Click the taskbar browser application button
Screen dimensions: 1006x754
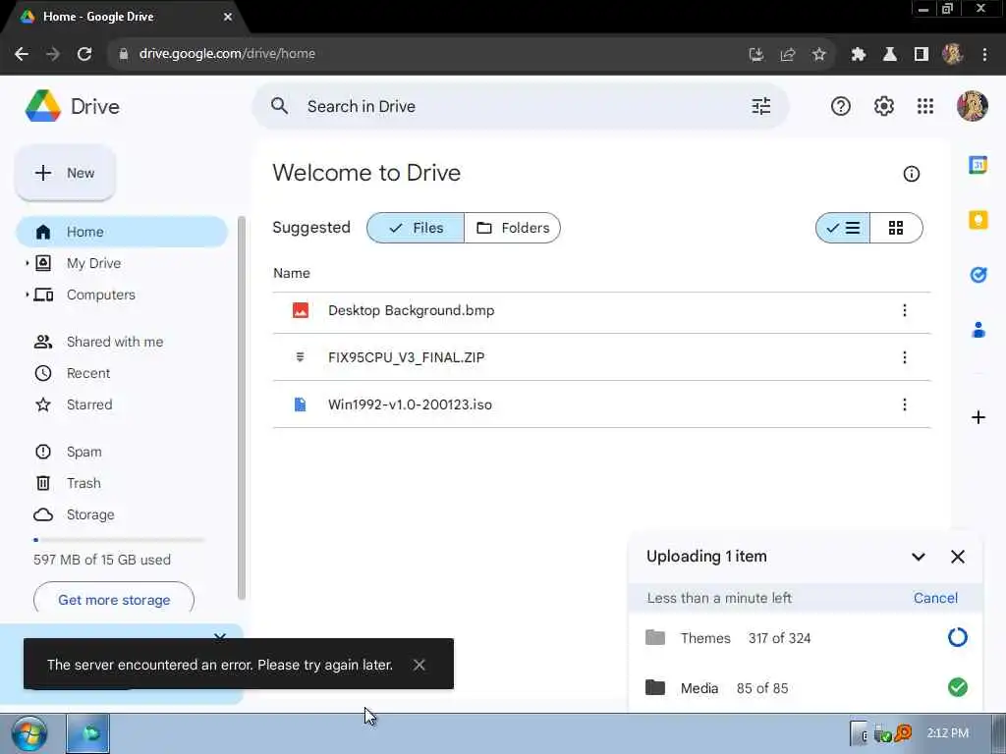pyautogui.click(x=87, y=733)
